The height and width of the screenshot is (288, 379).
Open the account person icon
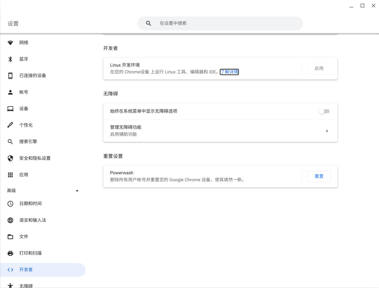pos(10,92)
